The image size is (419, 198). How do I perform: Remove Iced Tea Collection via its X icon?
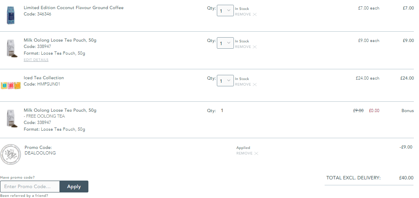coord(254,84)
